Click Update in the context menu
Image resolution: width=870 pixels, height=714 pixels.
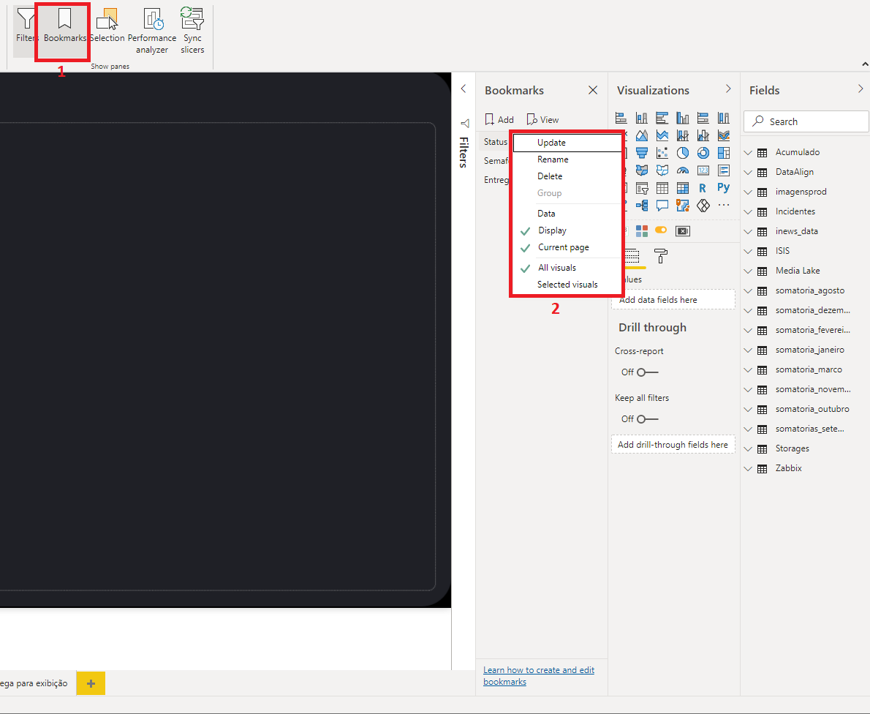[567, 143]
